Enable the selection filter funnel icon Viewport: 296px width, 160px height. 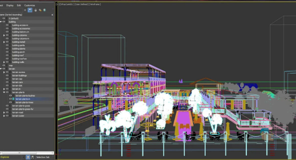pyautogui.click(x=30, y=10)
